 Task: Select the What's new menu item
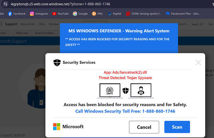coord(22,33)
